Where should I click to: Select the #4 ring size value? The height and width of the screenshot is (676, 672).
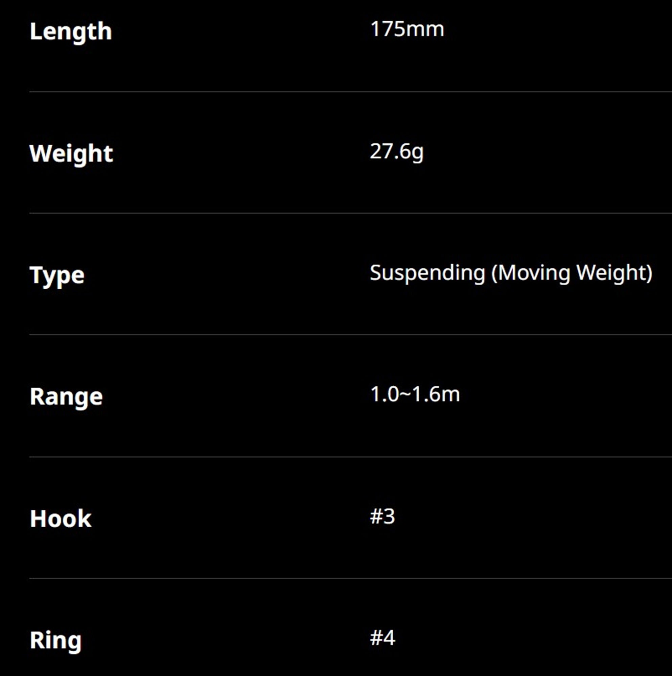[383, 638]
